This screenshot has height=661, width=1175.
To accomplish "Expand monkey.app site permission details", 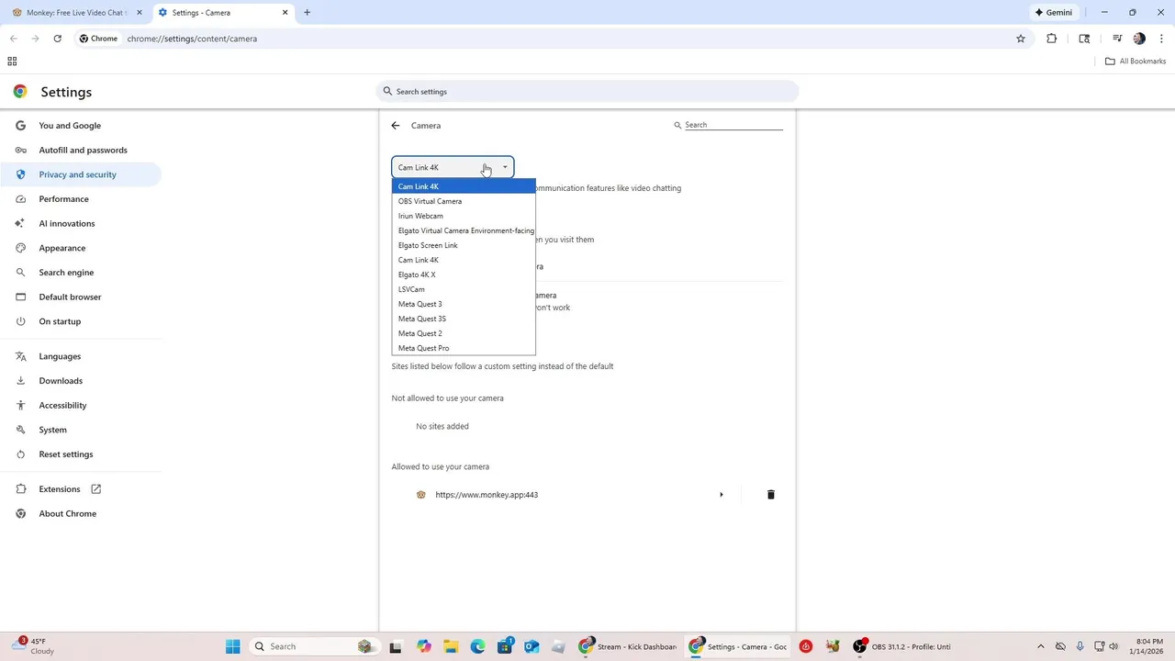I will tap(721, 495).
